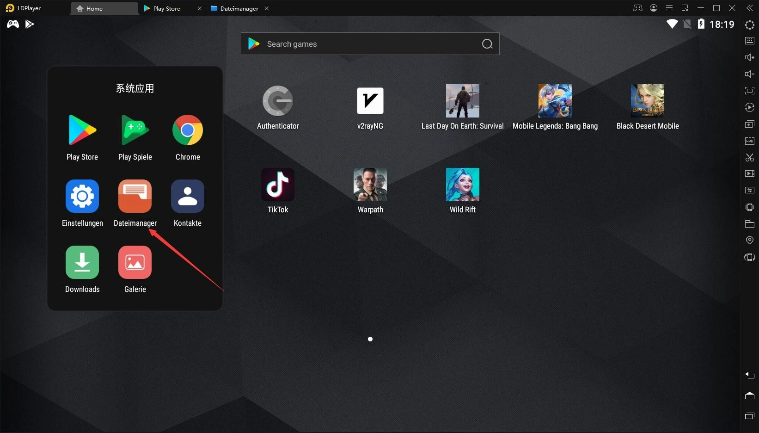Open Black Desert Mobile game
The height and width of the screenshot is (433, 759).
tap(648, 101)
